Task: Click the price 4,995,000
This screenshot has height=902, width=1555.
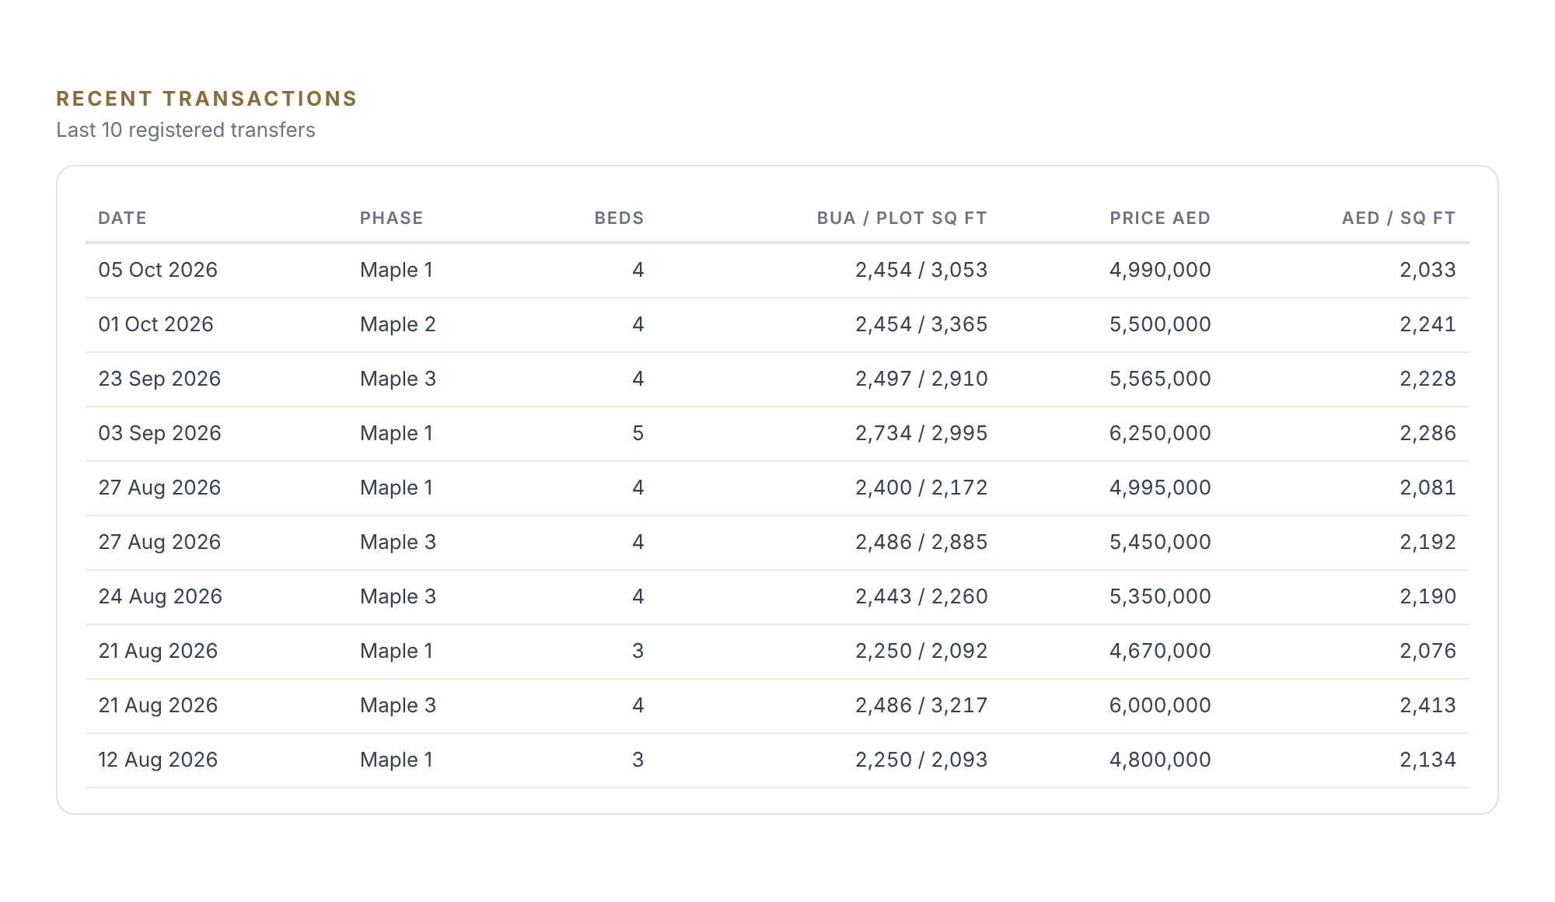Action: click(1160, 488)
